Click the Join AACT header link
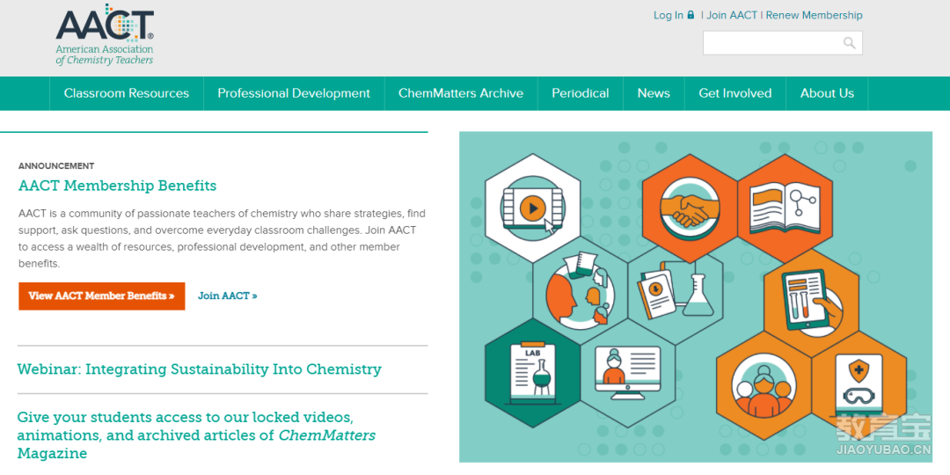Screen dimensions: 950x475 pyautogui.click(x=732, y=15)
